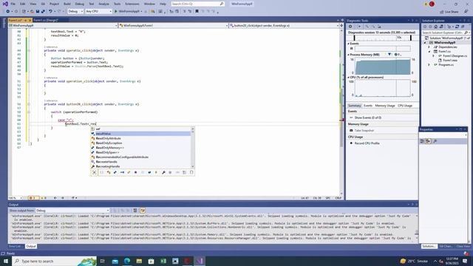Select resultValue in IntelliSense list
This screenshot has height=266, width=473.
coord(140,134)
